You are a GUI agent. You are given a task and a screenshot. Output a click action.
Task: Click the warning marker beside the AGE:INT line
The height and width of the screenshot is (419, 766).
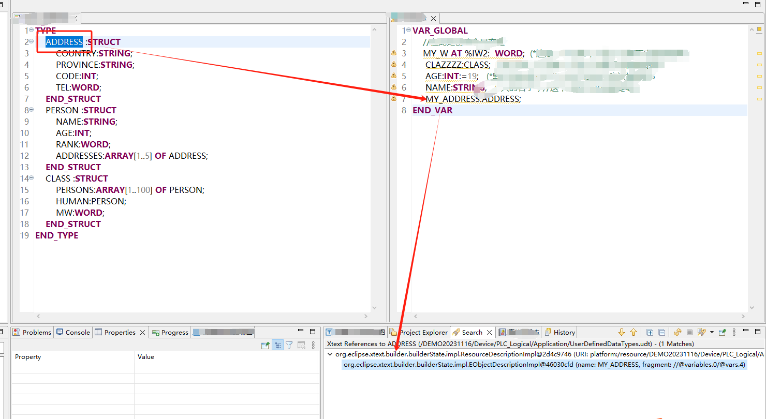[x=393, y=76]
